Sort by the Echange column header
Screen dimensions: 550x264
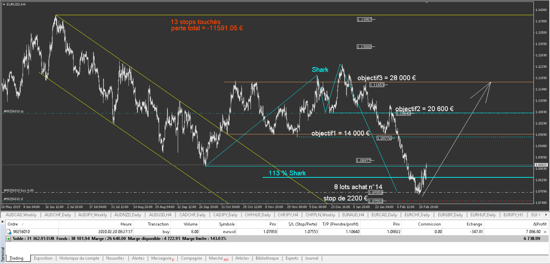point(464,224)
